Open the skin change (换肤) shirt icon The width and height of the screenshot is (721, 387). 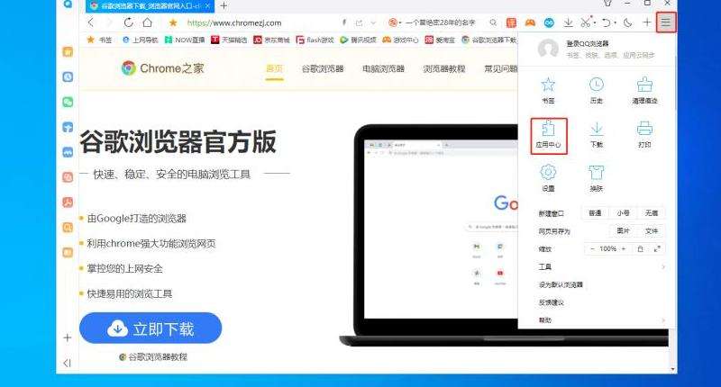[597, 173]
